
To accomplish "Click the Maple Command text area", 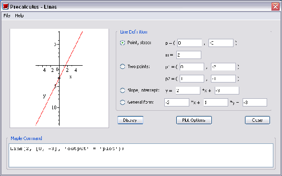I will 141,155.
